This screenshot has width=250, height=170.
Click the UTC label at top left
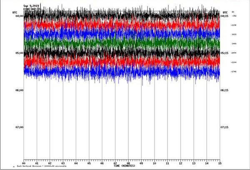pos(15,13)
